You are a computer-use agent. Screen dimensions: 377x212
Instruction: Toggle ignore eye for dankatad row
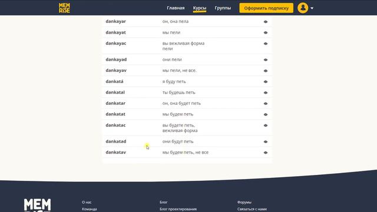point(266,142)
